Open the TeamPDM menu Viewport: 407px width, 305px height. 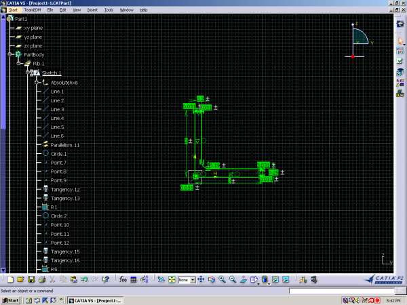pos(33,10)
